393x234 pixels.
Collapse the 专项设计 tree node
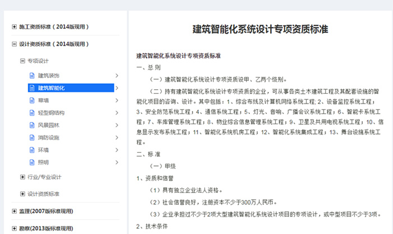coord(22,61)
